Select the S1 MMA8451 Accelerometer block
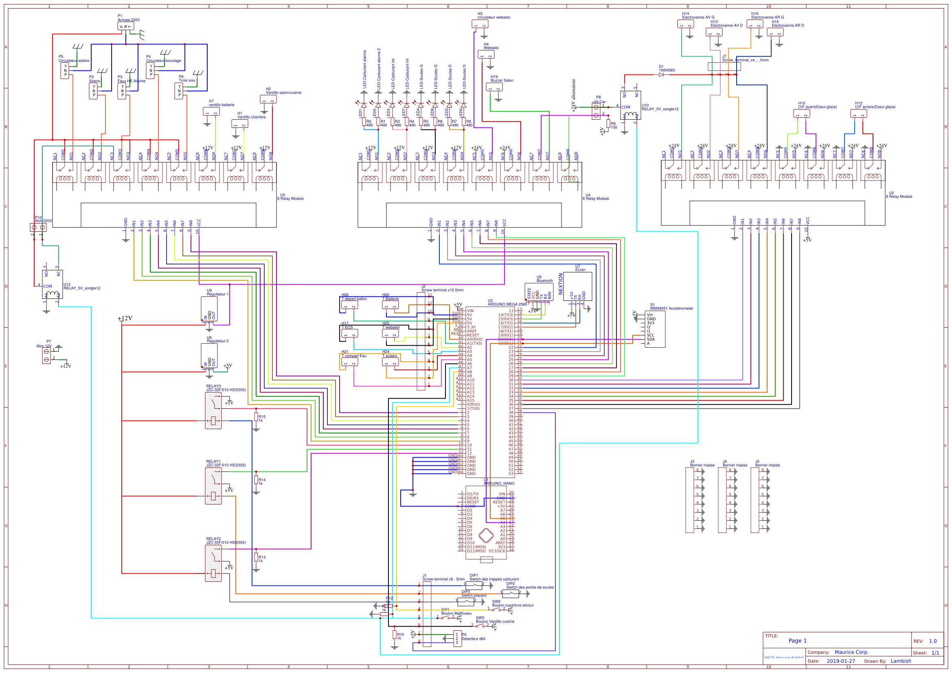Image resolution: width=952 pixels, height=673 pixels. pos(655,329)
